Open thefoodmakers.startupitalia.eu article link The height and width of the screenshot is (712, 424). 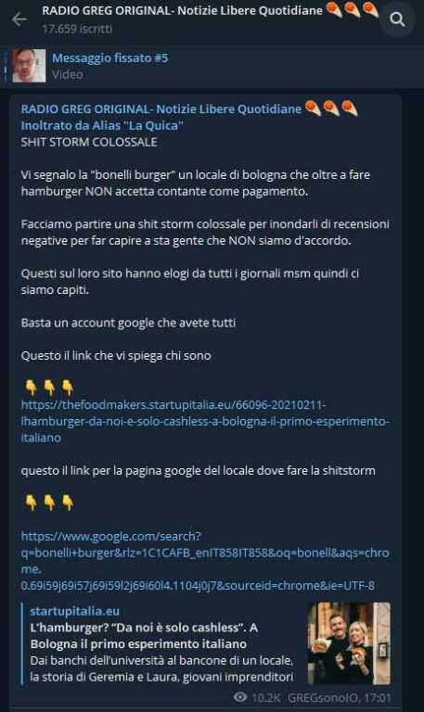coord(205,421)
